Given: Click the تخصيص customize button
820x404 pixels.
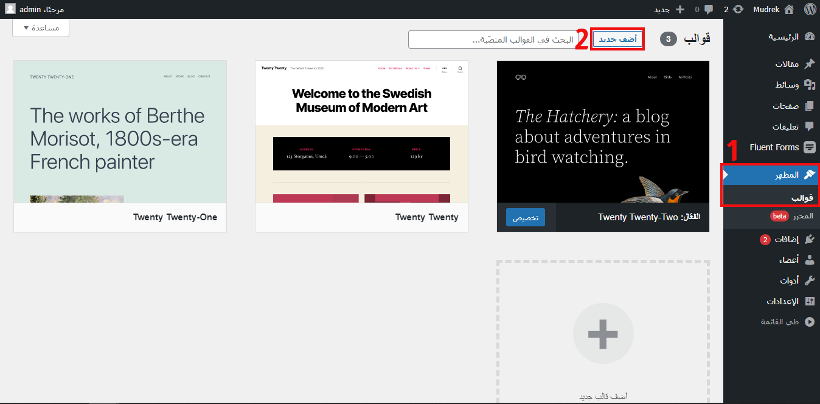Looking at the screenshot, I should [526, 217].
